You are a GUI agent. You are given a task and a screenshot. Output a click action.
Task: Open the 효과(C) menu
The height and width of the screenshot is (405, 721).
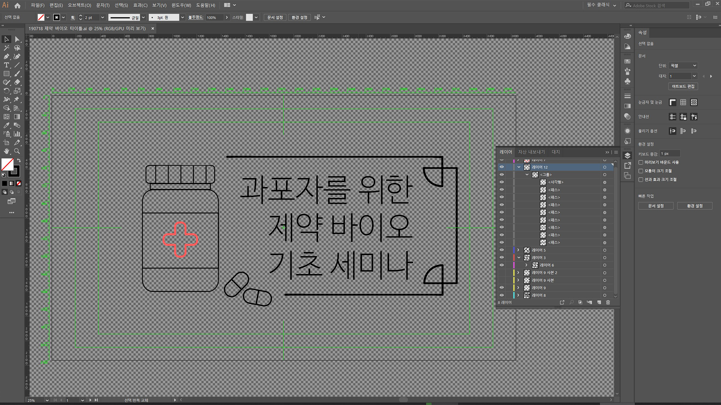tap(140, 5)
